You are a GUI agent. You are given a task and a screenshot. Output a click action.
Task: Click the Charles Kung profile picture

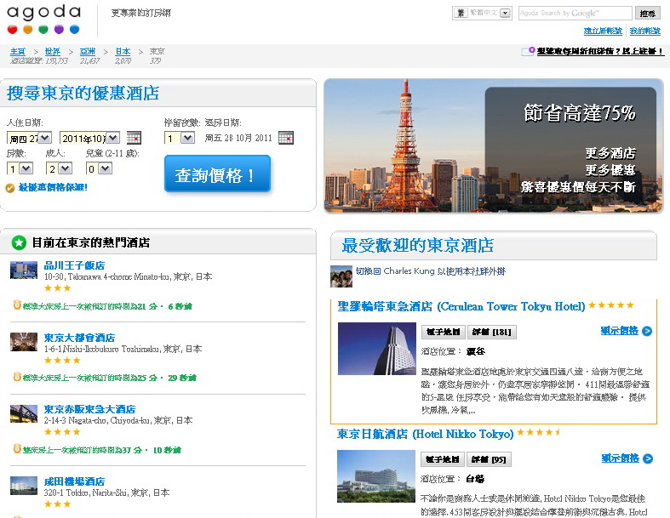341,276
